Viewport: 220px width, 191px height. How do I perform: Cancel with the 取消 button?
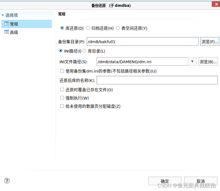tap(201, 181)
